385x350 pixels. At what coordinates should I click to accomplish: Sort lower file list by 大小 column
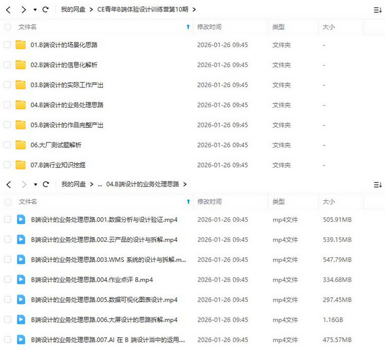tap(329, 202)
